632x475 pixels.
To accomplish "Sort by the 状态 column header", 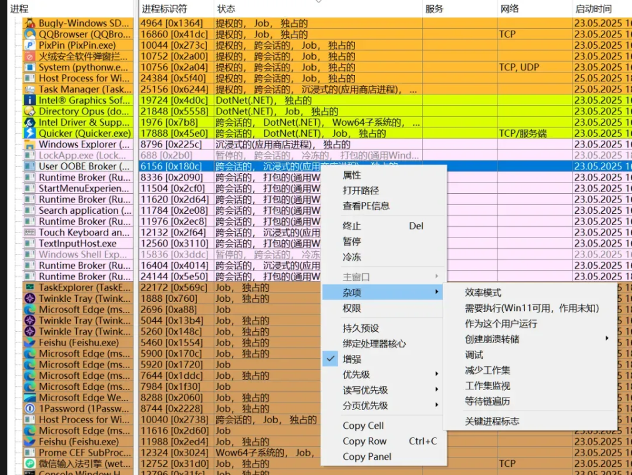I will click(x=318, y=9).
